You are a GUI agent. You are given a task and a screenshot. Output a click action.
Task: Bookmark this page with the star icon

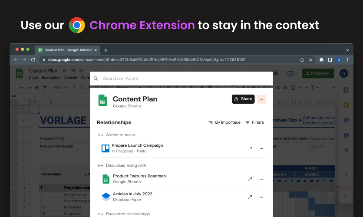311,60
